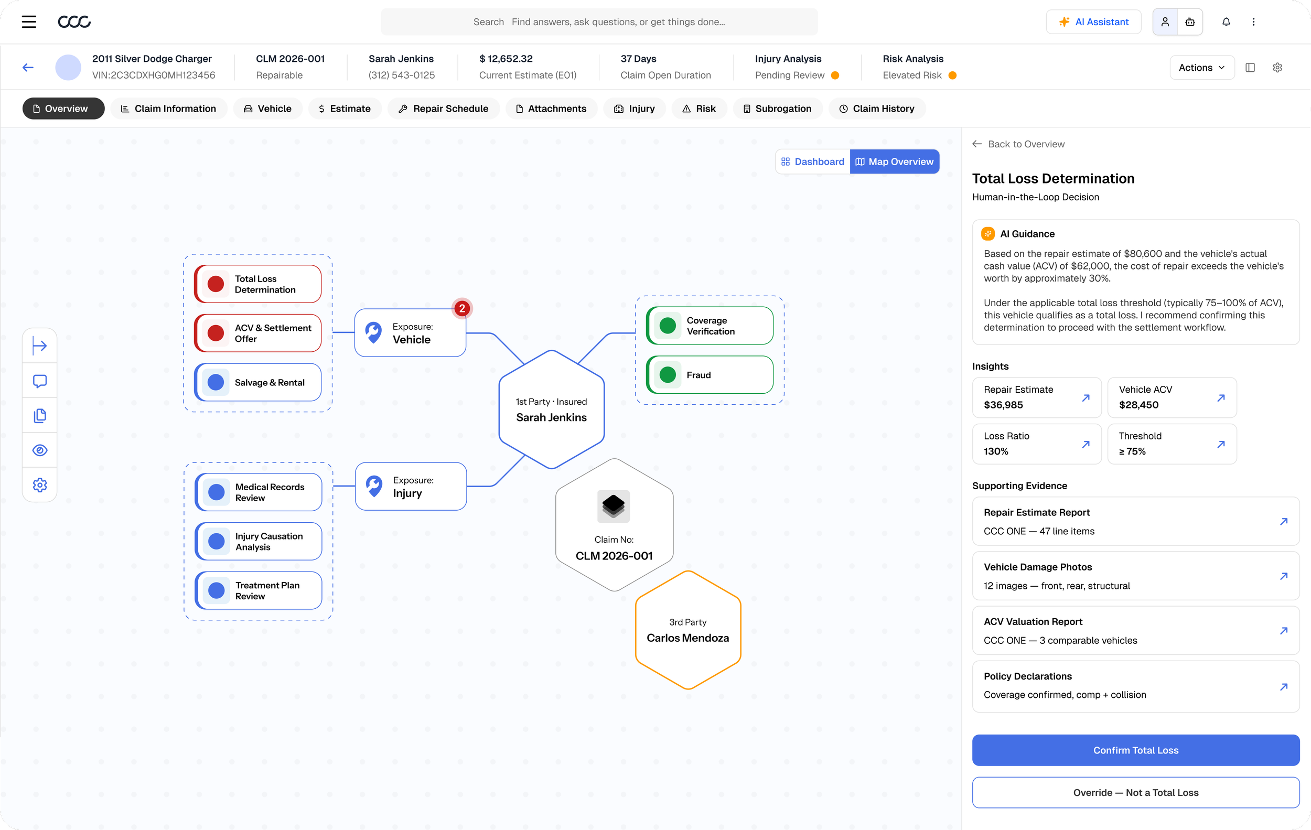Open the Injury tab
Screen dimensions: 1311x830
click(635, 109)
